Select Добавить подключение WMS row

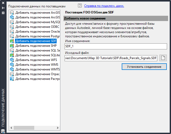tap(37, 65)
